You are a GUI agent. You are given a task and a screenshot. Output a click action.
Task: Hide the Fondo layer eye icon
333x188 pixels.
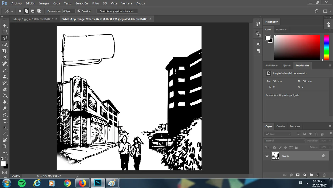pos(267,156)
